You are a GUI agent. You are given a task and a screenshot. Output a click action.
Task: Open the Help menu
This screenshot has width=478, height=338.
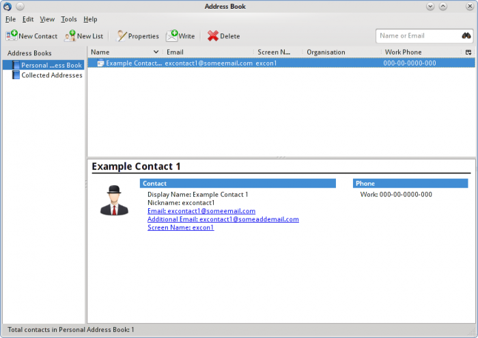click(90, 19)
